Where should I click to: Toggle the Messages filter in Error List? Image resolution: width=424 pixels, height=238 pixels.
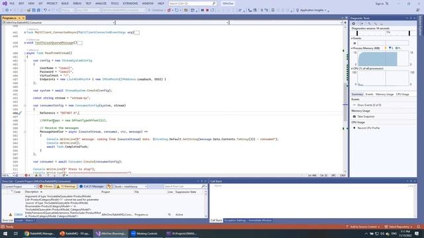point(91,186)
